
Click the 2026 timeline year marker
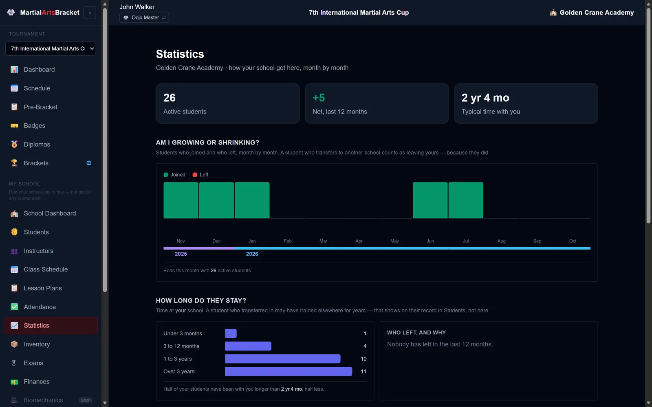pyautogui.click(x=252, y=254)
